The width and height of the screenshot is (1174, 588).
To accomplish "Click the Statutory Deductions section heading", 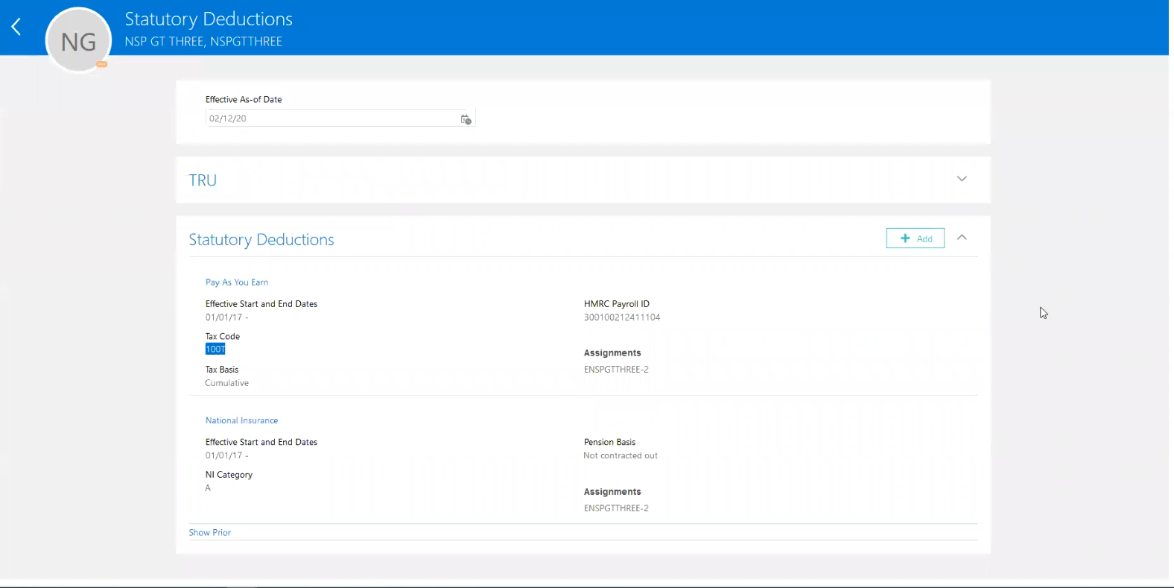I will click(x=261, y=240).
